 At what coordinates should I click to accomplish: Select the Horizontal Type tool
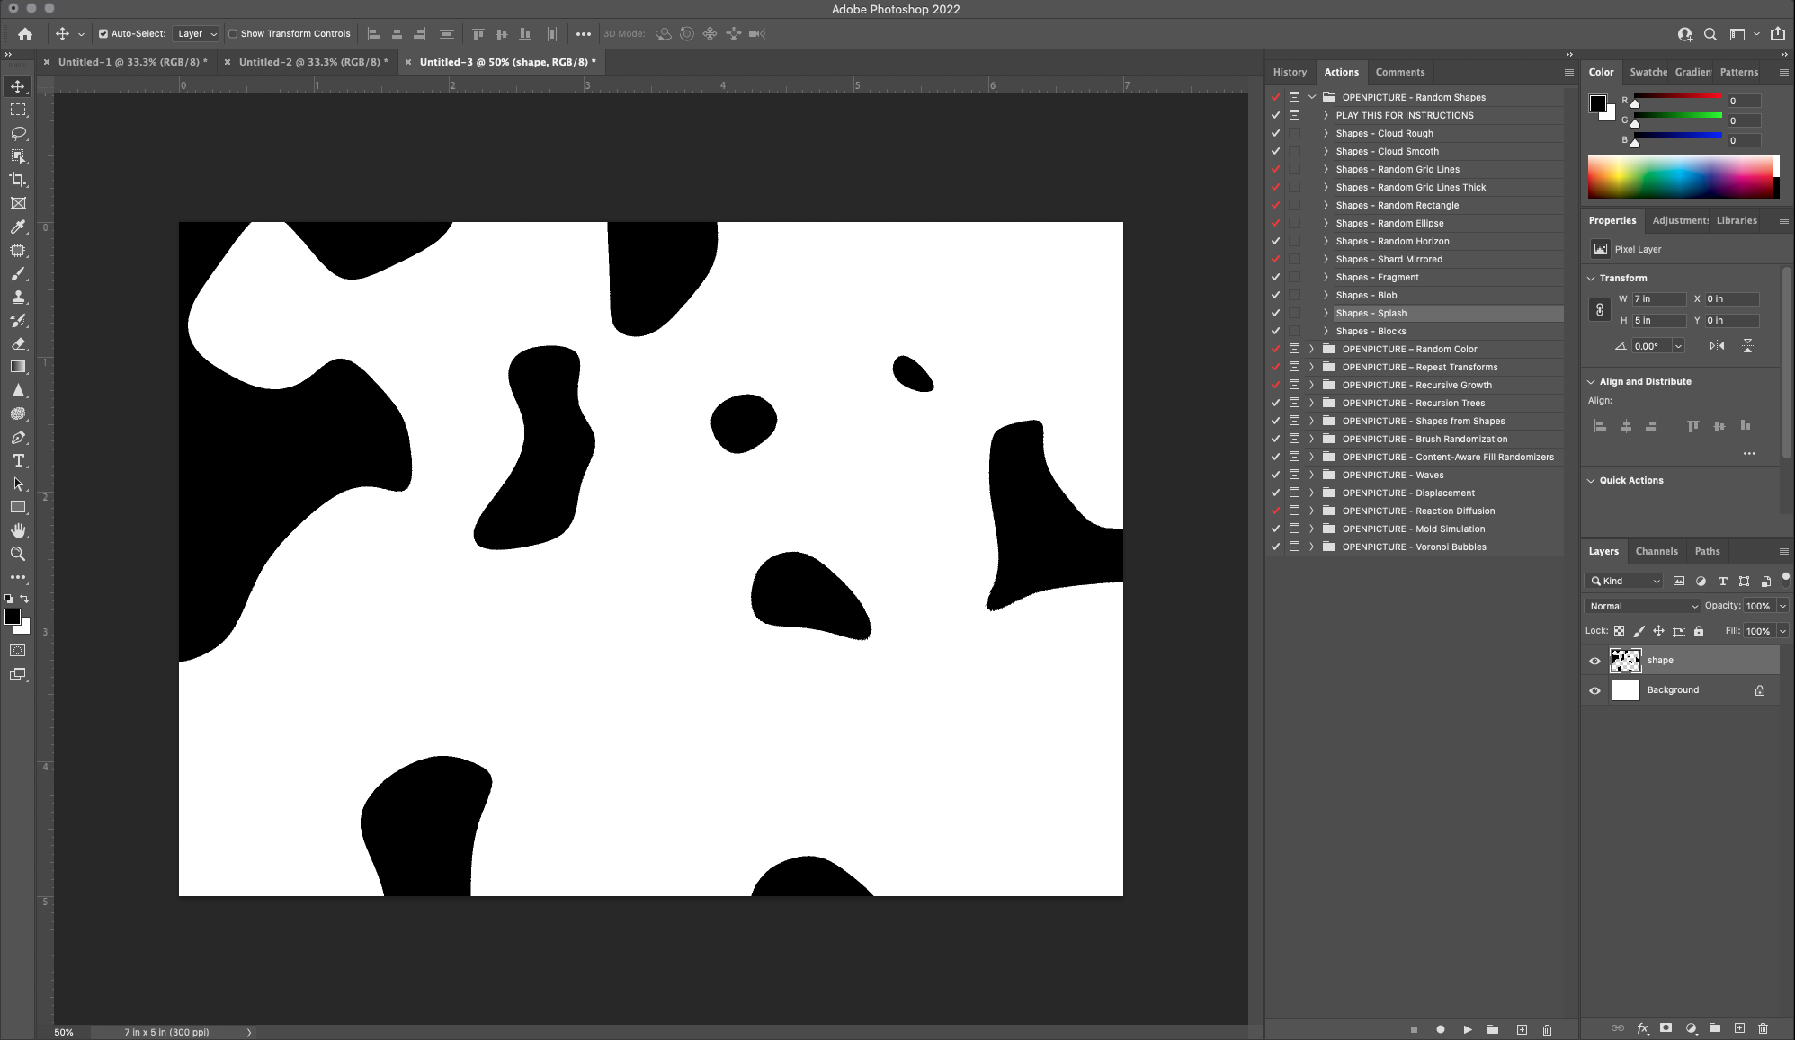coord(18,460)
